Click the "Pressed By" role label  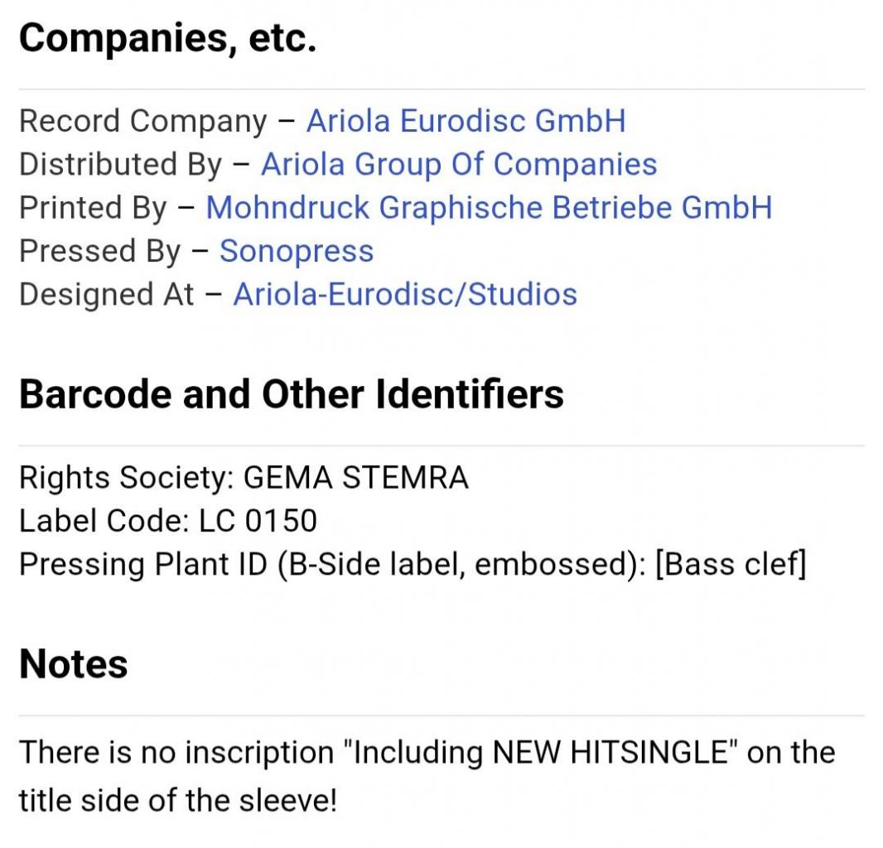point(99,251)
